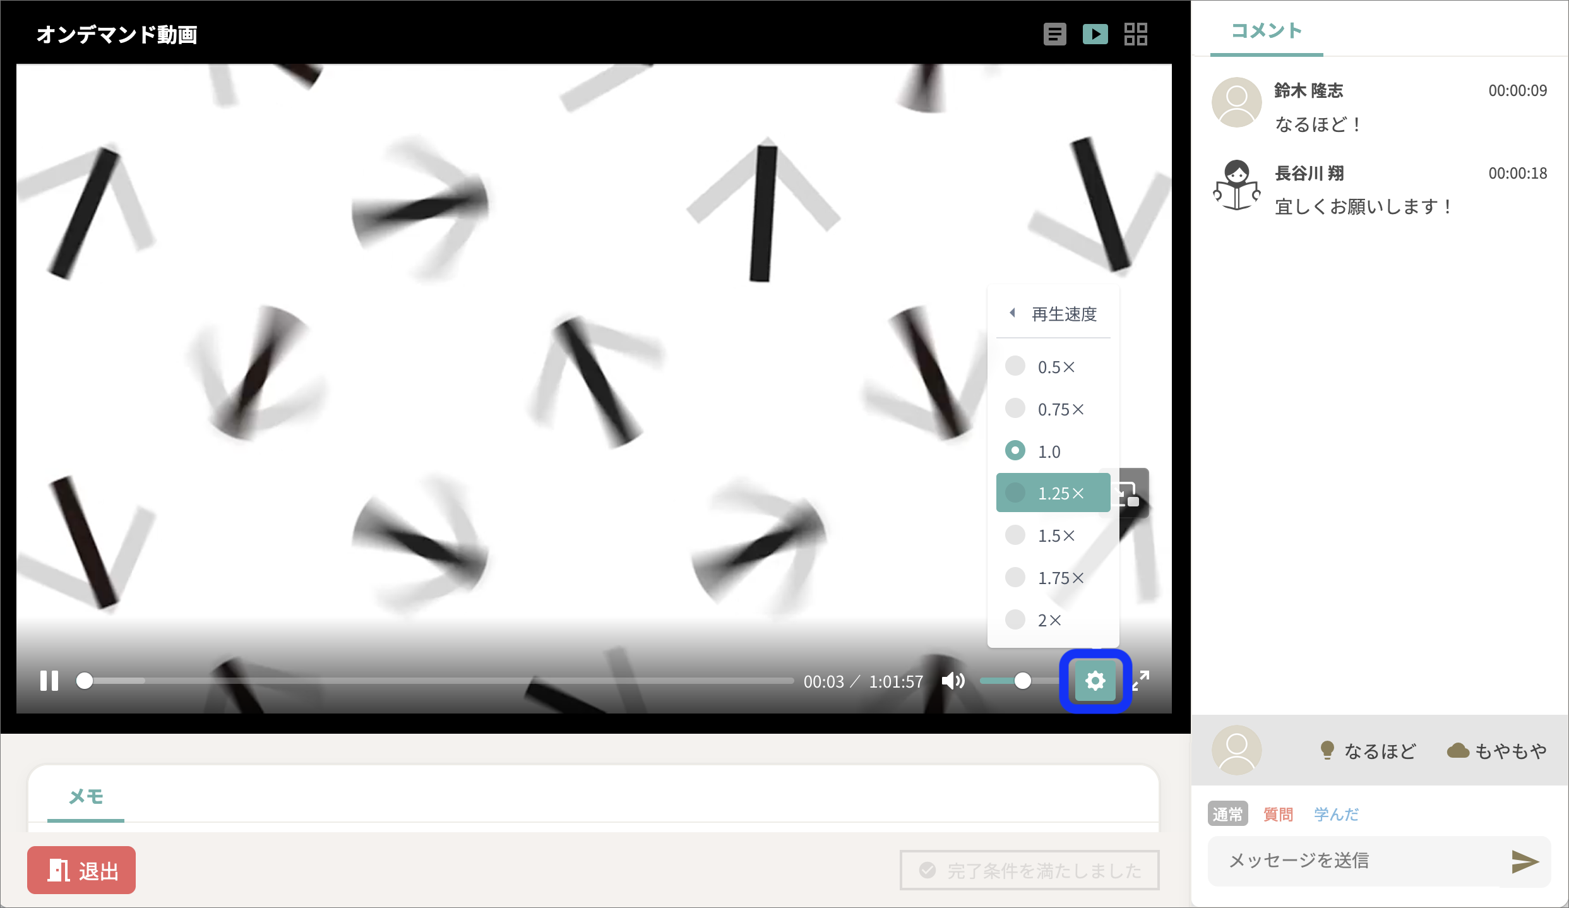The width and height of the screenshot is (1569, 908).
Task: Click the total duration 1:01:57
Action: [896, 681]
